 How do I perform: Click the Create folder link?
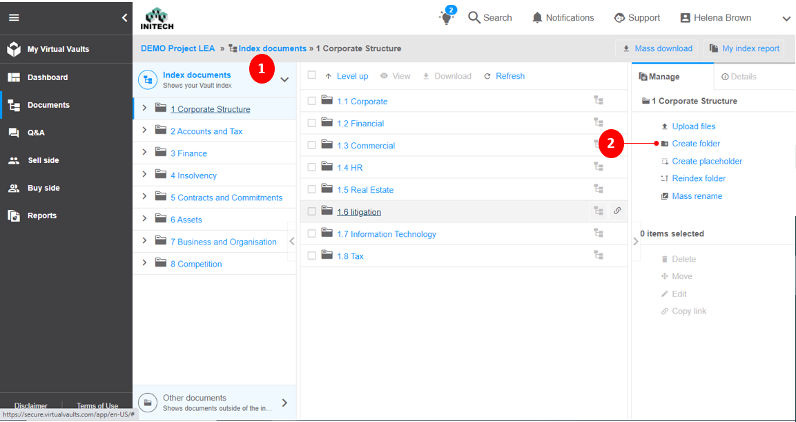[696, 144]
